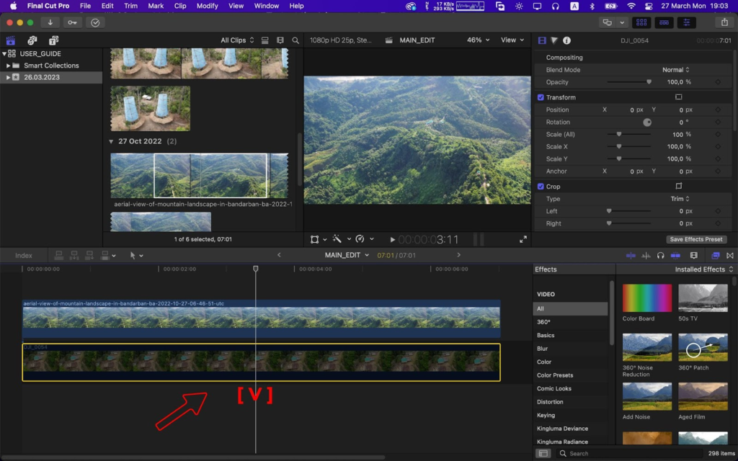738x461 pixels.
Task: Click the share export button
Action: [x=724, y=22]
